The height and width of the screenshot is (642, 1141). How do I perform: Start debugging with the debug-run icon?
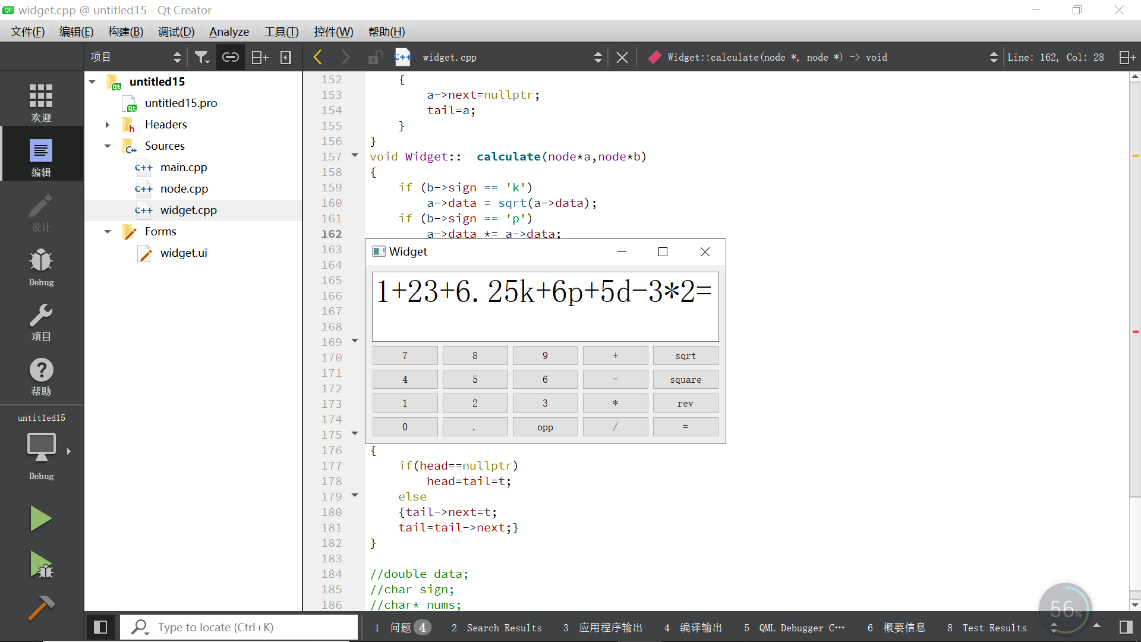tap(41, 565)
